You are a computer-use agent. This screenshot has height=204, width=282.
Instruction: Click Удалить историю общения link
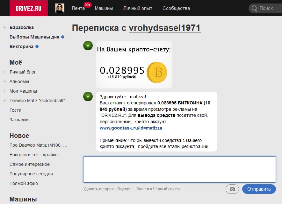[x=107, y=189]
